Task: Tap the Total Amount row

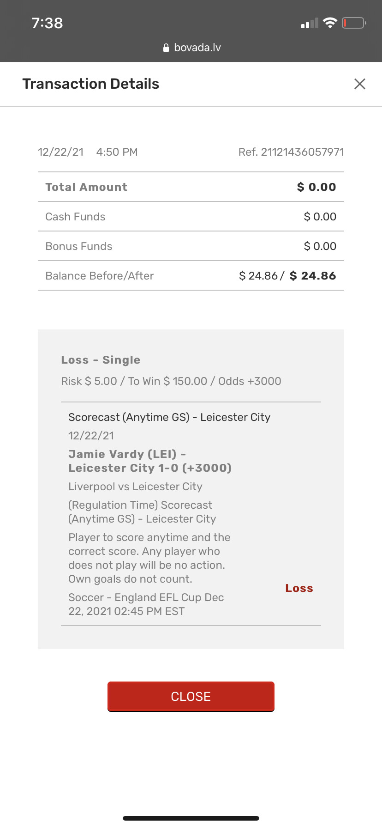Action: point(191,187)
